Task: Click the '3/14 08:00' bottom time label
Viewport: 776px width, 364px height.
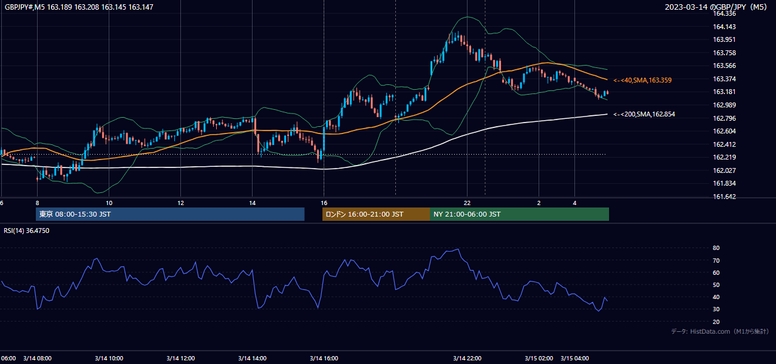Action: 38,358
